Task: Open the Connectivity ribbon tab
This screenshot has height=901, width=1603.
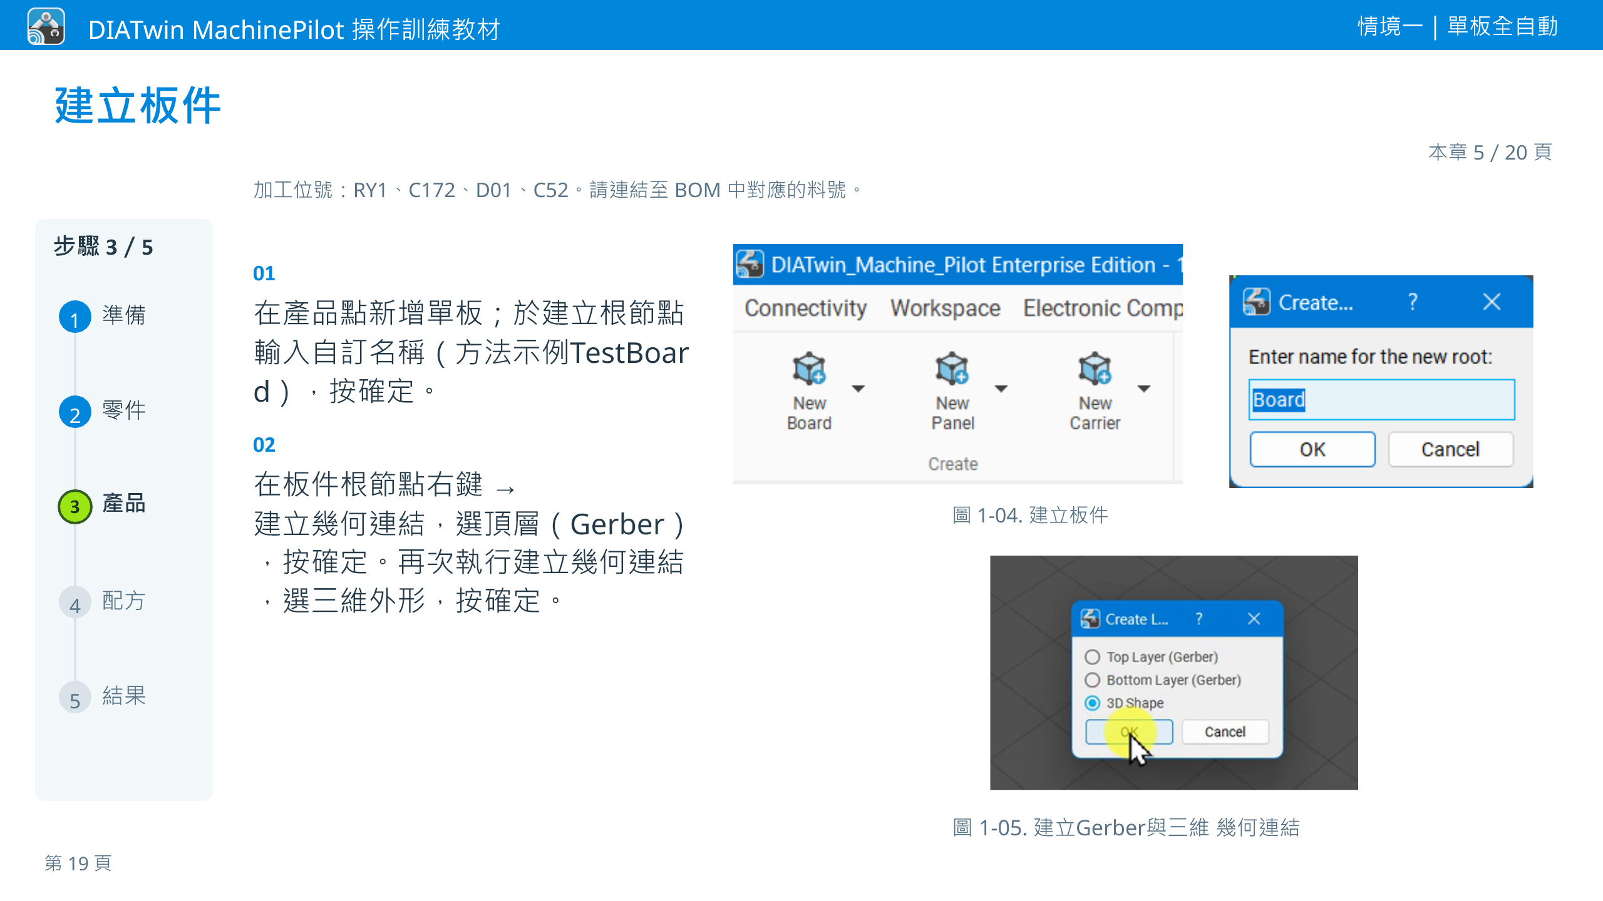Action: coord(805,308)
